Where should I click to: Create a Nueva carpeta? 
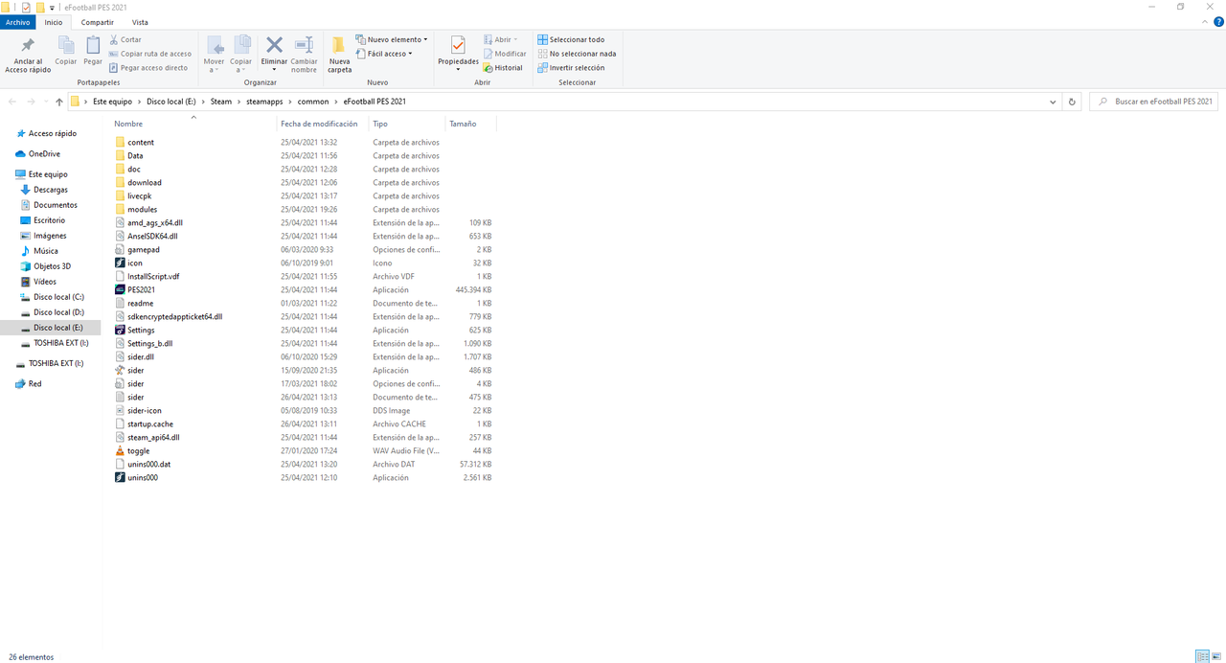pyautogui.click(x=339, y=55)
